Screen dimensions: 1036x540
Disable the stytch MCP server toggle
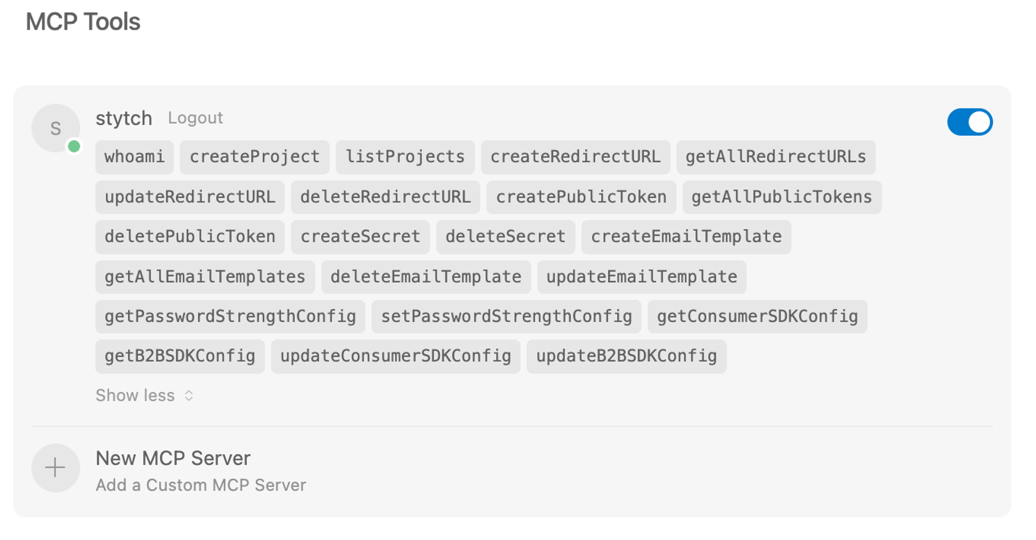tap(970, 122)
